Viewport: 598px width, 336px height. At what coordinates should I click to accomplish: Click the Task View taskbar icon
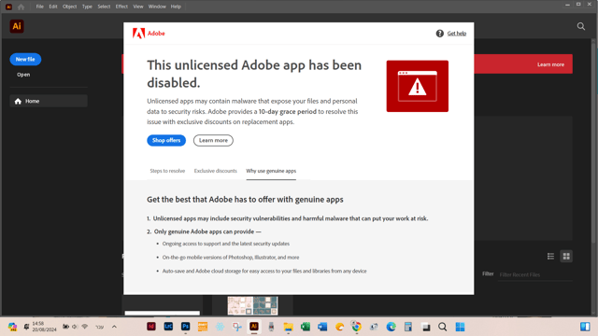(426, 327)
